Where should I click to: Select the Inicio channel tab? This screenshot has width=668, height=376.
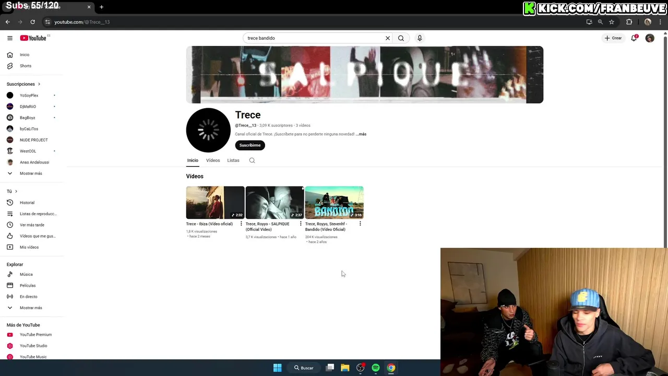[193, 160]
